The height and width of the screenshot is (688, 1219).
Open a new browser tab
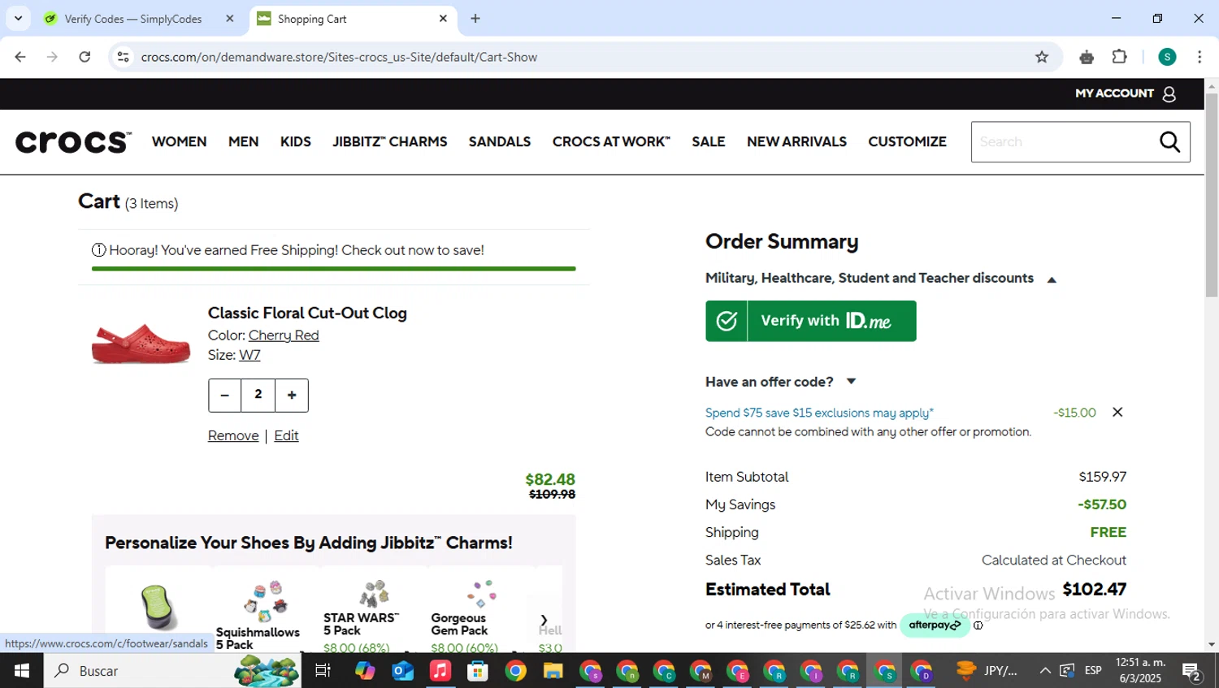pyautogui.click(x=475, y=19)
